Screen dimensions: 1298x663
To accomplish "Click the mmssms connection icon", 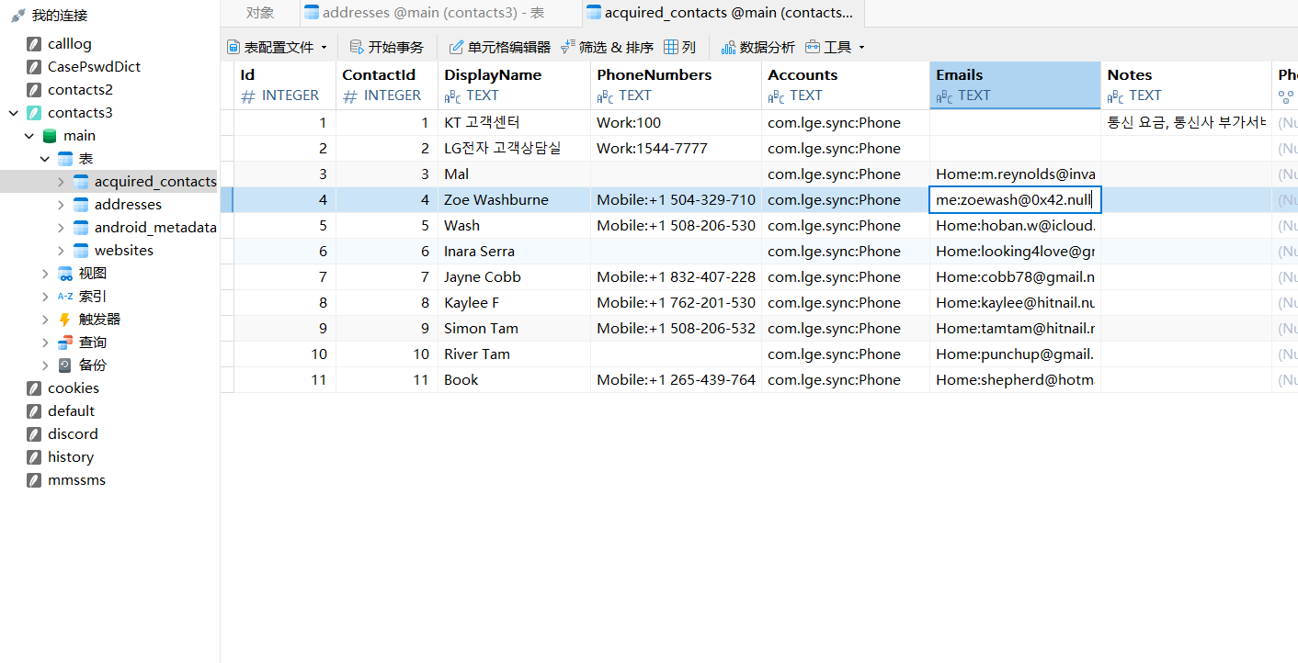I will coord(34,480).
